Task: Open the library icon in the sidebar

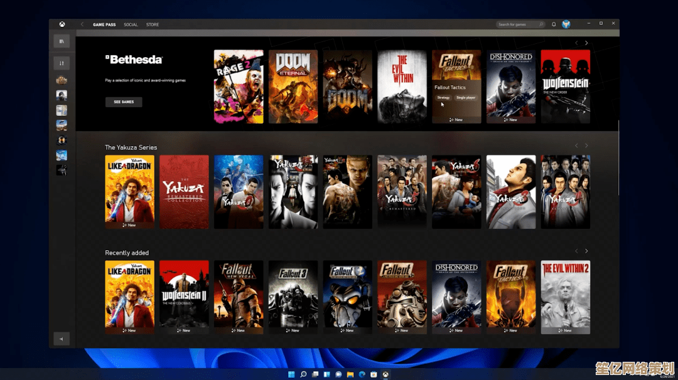Action: pyautogui.click(x=62, y=41)
